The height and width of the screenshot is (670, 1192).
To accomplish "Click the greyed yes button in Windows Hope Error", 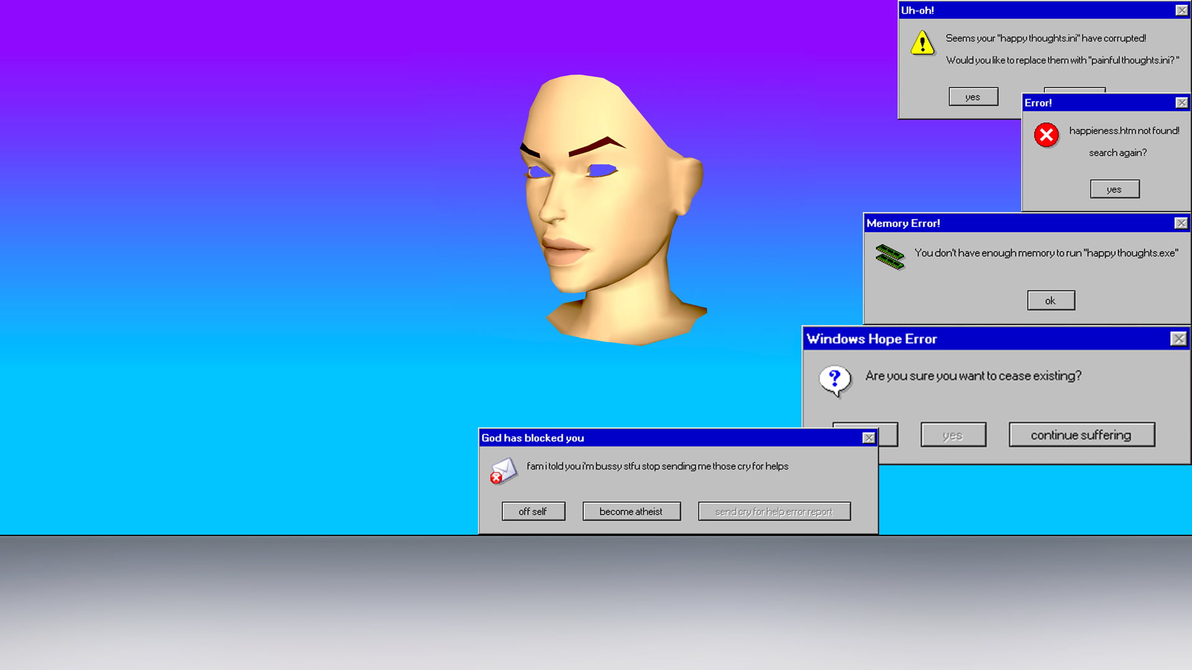I will click(x=953, y=435).
